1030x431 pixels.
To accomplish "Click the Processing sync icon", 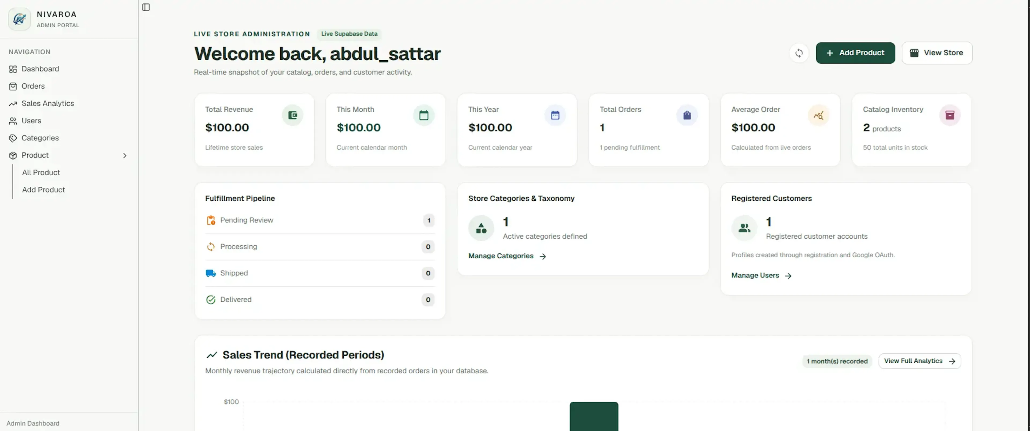I will tap(211, 247).
